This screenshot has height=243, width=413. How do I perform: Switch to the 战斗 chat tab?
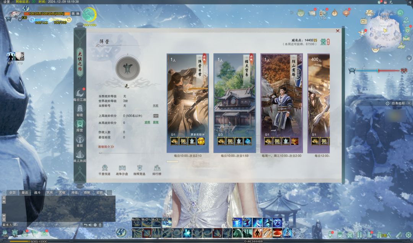coord(37,192)
